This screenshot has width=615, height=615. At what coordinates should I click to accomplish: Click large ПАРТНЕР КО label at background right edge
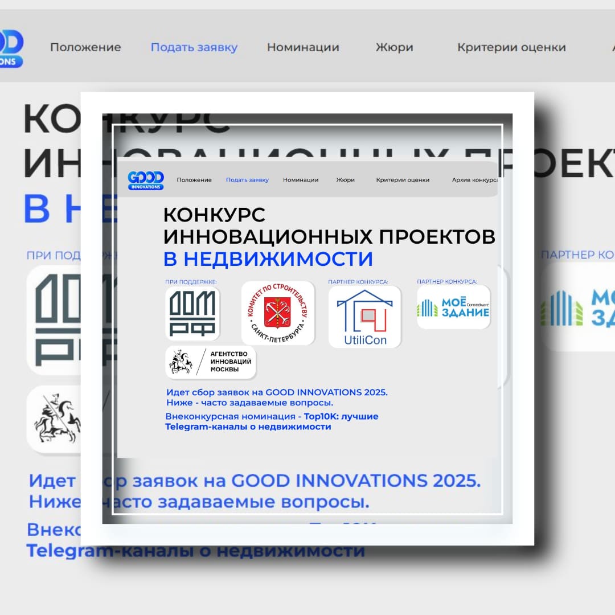tap(578, 255)
